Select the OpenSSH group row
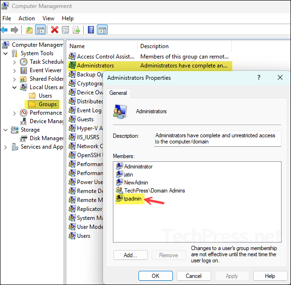The width and height of the screenshot is (291, 285). tap(86, 155)
